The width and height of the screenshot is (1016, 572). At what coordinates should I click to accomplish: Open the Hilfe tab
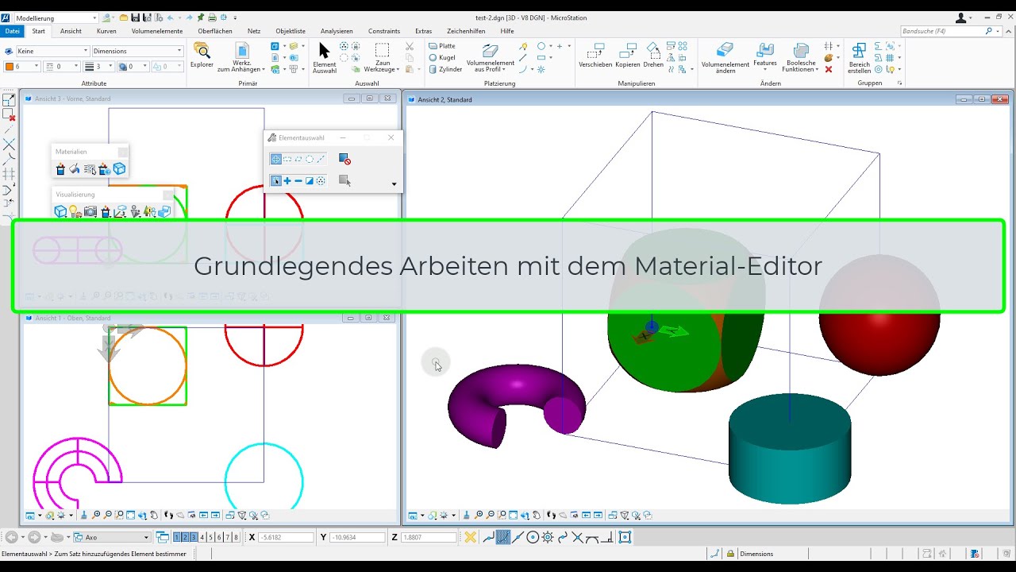tap(507, 31)
